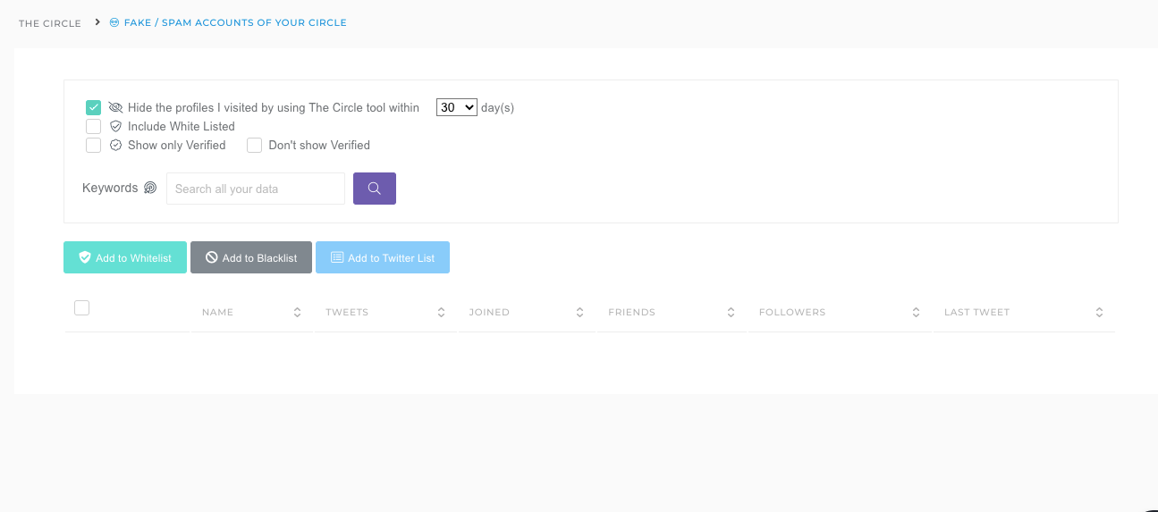Click the Add to Twitter List button
This screenshot has height=512, width=1158.
tap(383, 257)
